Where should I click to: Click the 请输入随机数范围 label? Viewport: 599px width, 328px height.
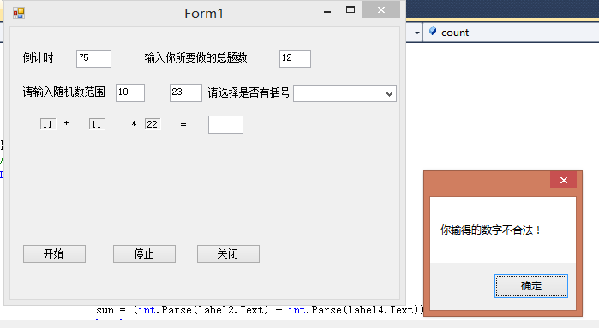(63, 92)
